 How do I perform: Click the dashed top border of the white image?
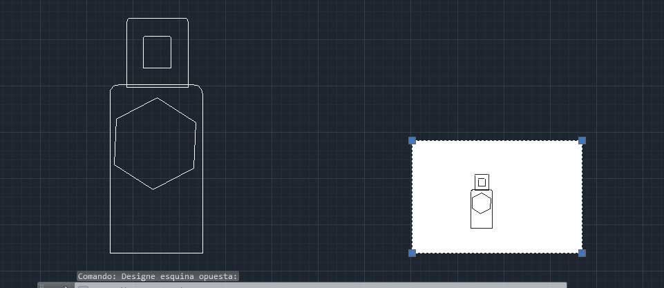tap(497, 141)
